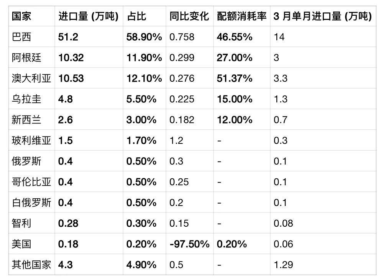The width and height of the screenshot is (381, 280).
Task: Click the 同比变化 header cell
Action: pos(189,16)
